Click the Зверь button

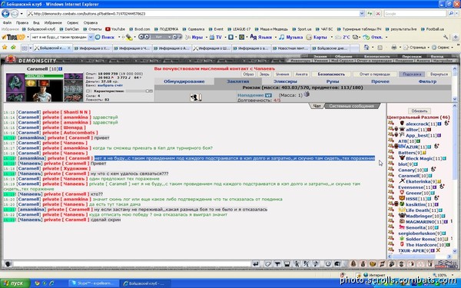(264, 74)
